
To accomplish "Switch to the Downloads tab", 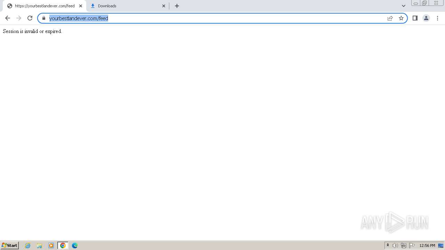I will [x=128, y=6].
